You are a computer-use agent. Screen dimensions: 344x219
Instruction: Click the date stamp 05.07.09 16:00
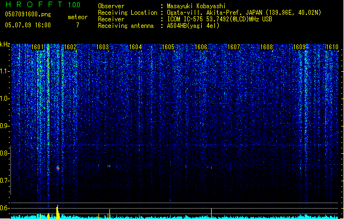click(x=28, y=25)
